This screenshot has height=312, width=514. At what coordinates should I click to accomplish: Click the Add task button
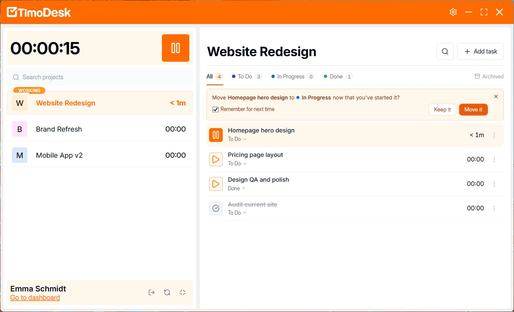[480, 51]
